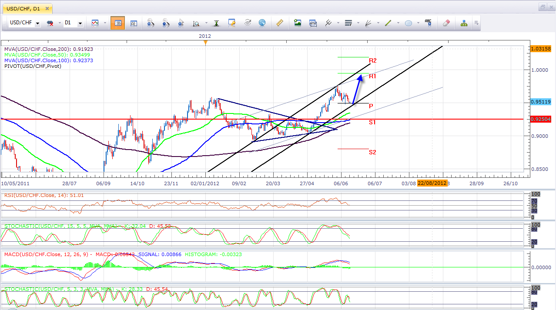Open the USD/CHF instrument dropdown
This screenshot has height=310, width=556.
pos(37,23)
